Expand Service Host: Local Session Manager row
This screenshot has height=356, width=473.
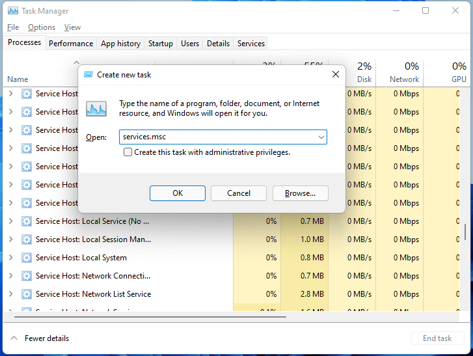11,240
